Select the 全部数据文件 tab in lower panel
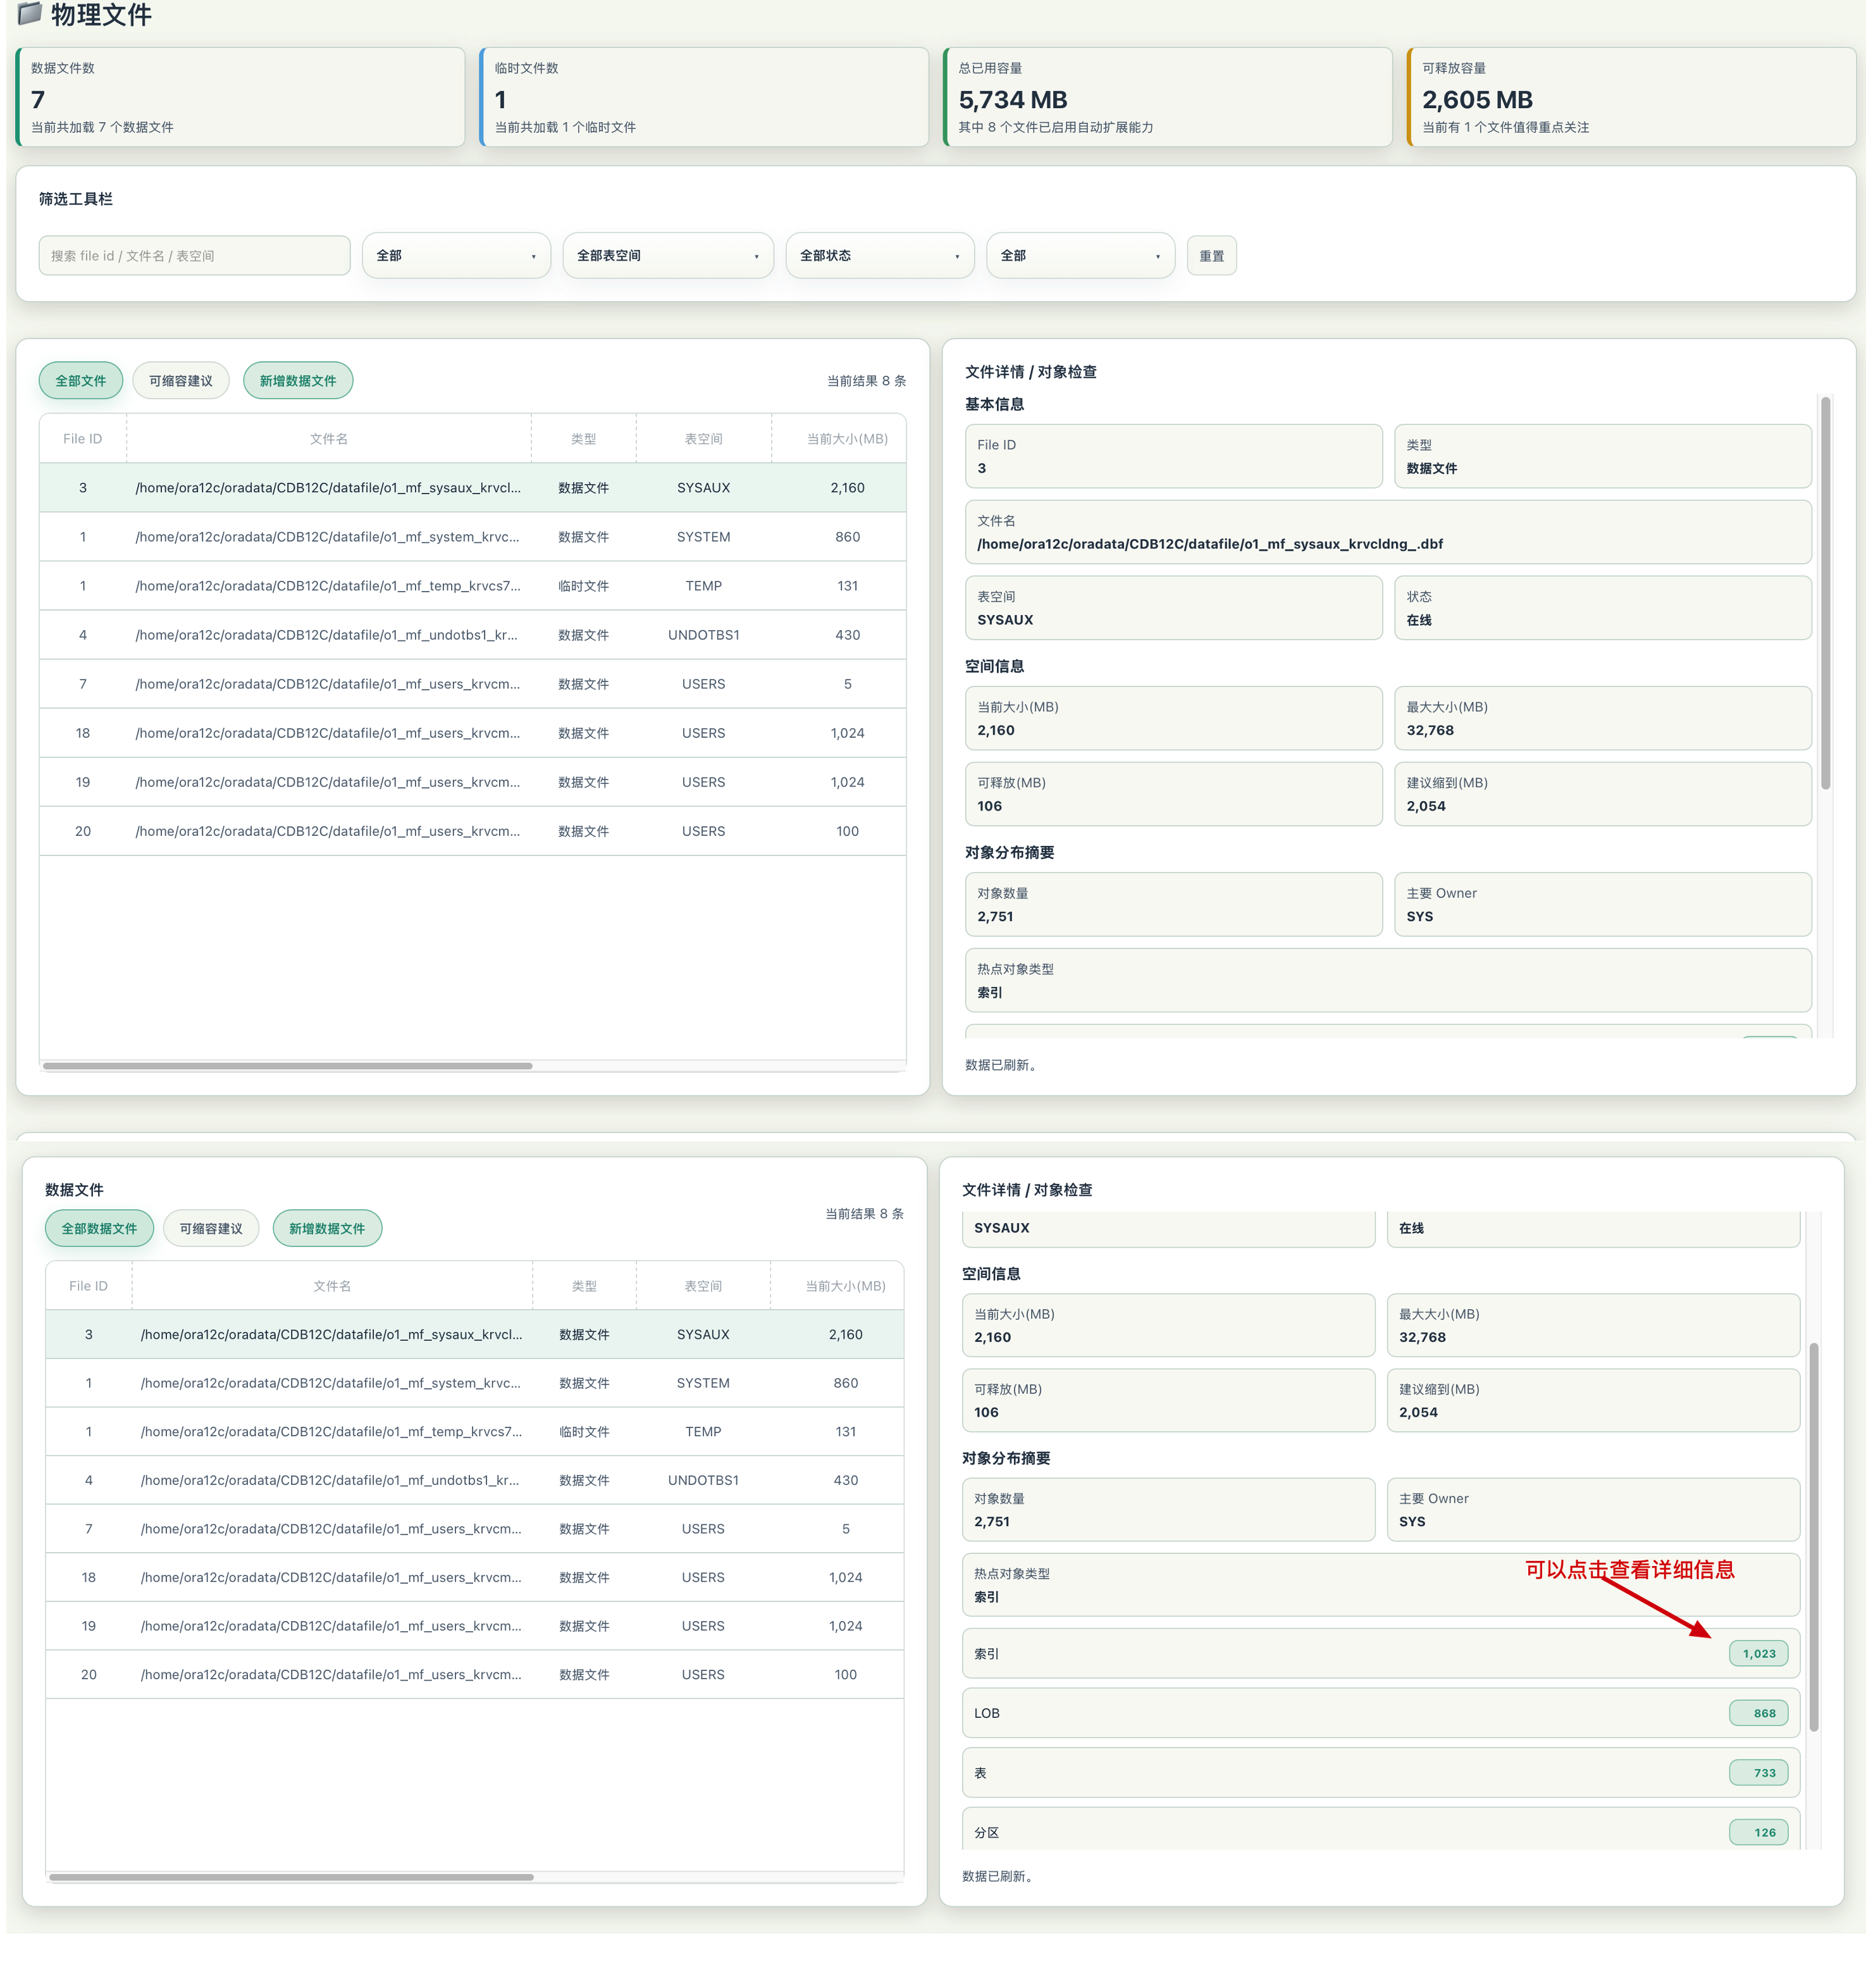Image resolution: width=1866 pixels, height=1988 pixels. click(x=100, y=1228)
